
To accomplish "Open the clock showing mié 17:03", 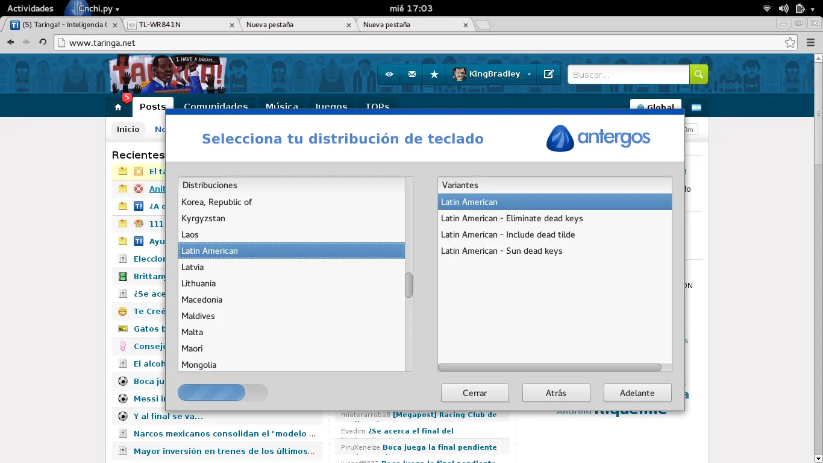I will 411,8.
